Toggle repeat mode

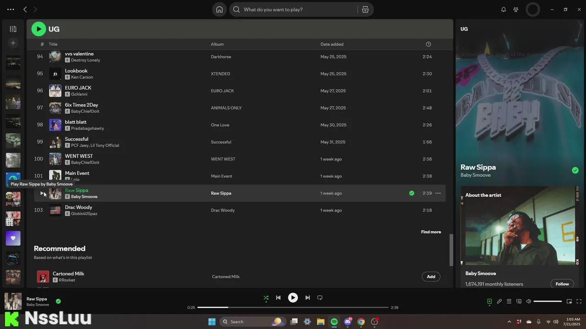click(320, 297)
